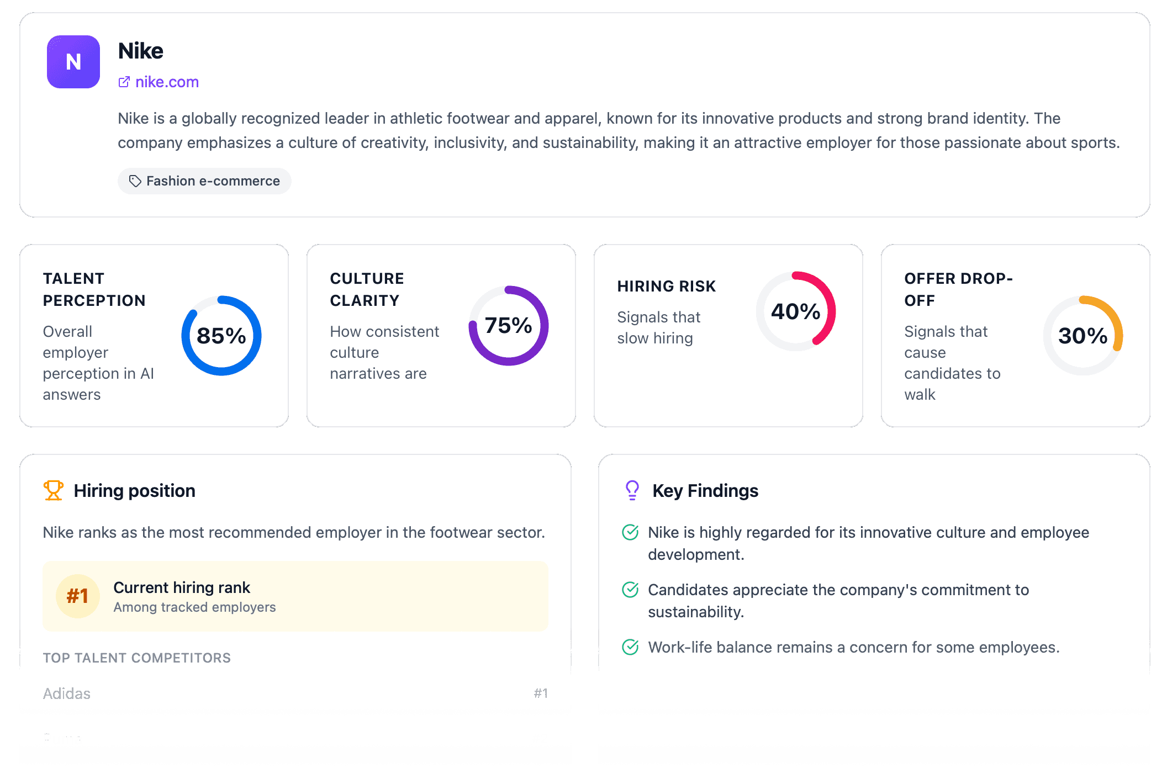Toggle visibility of Key Findings panel
The image size is (1167, 784).
[x=705, y=490]
